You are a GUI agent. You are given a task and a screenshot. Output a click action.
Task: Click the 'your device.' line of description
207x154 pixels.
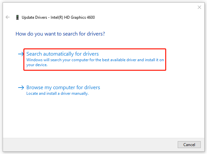pyautogui.click(x=37, y=65)
